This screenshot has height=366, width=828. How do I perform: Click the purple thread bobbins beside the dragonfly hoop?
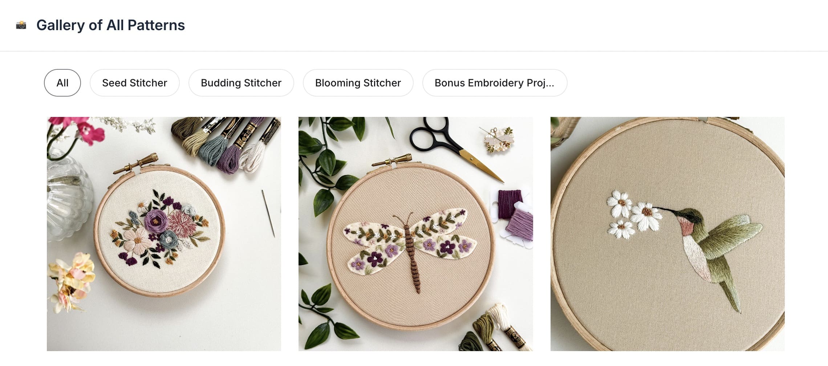point(514,216)
